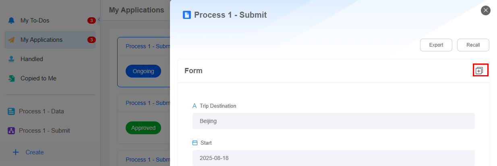
Task: Click the Recall button
Action: point(473,45)
